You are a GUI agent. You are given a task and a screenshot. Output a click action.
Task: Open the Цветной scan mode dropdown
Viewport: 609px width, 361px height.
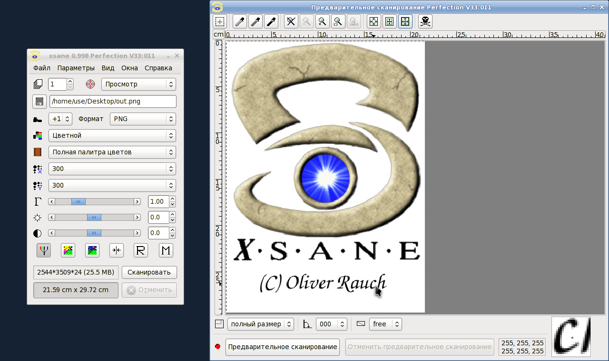pos(112,135)
